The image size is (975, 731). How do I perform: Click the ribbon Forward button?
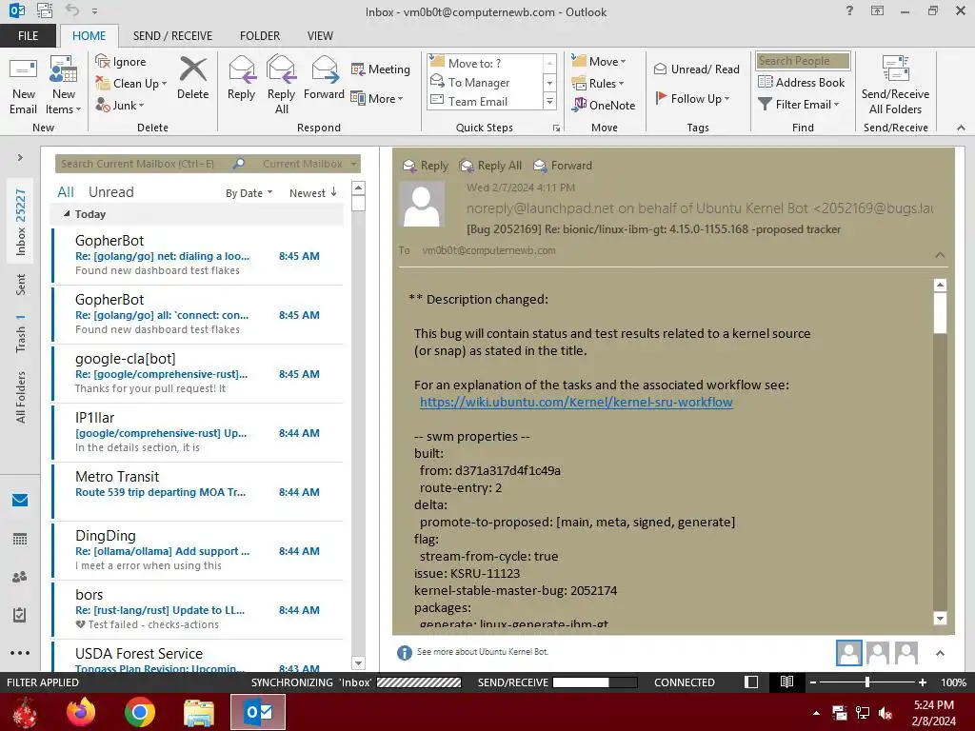324,79
